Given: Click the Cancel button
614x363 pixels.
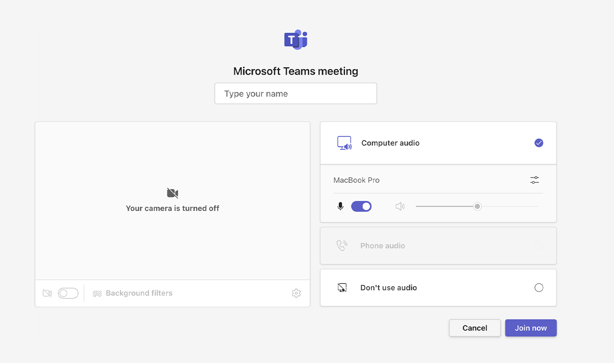Looking at the screenshot, I should tap(475, 328).
